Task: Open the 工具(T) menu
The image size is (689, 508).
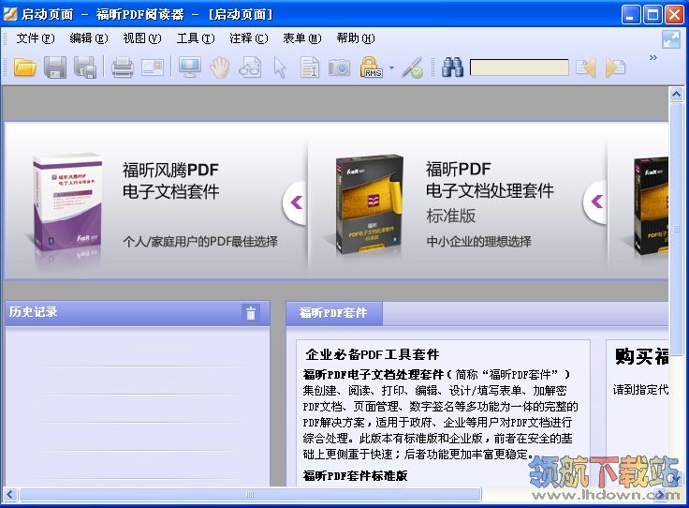Action: coord(196,38)
